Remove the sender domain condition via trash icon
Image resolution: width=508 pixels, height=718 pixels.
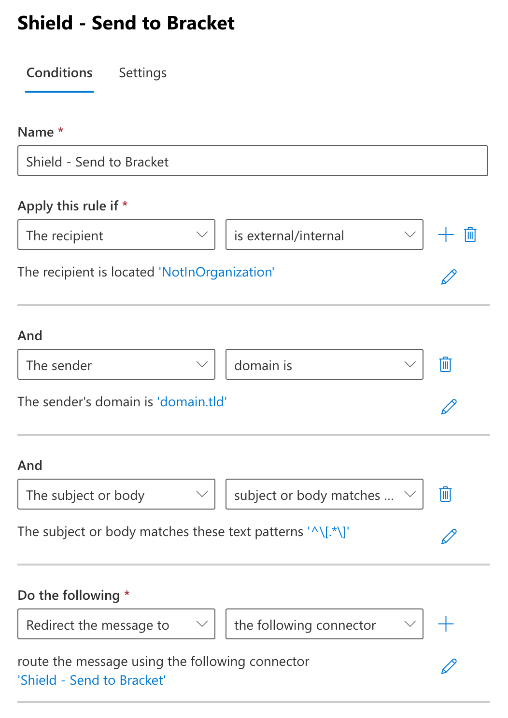point(445,365)
